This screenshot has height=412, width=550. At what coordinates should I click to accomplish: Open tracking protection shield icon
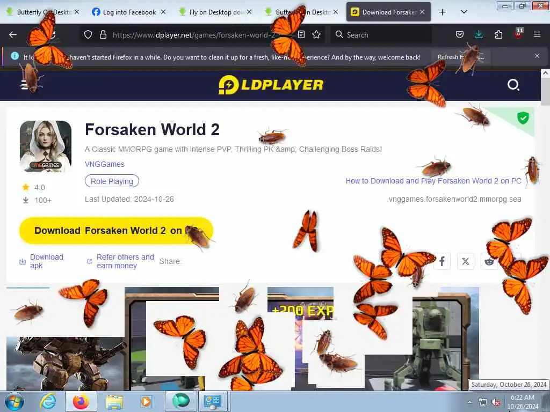click(88, 35)
